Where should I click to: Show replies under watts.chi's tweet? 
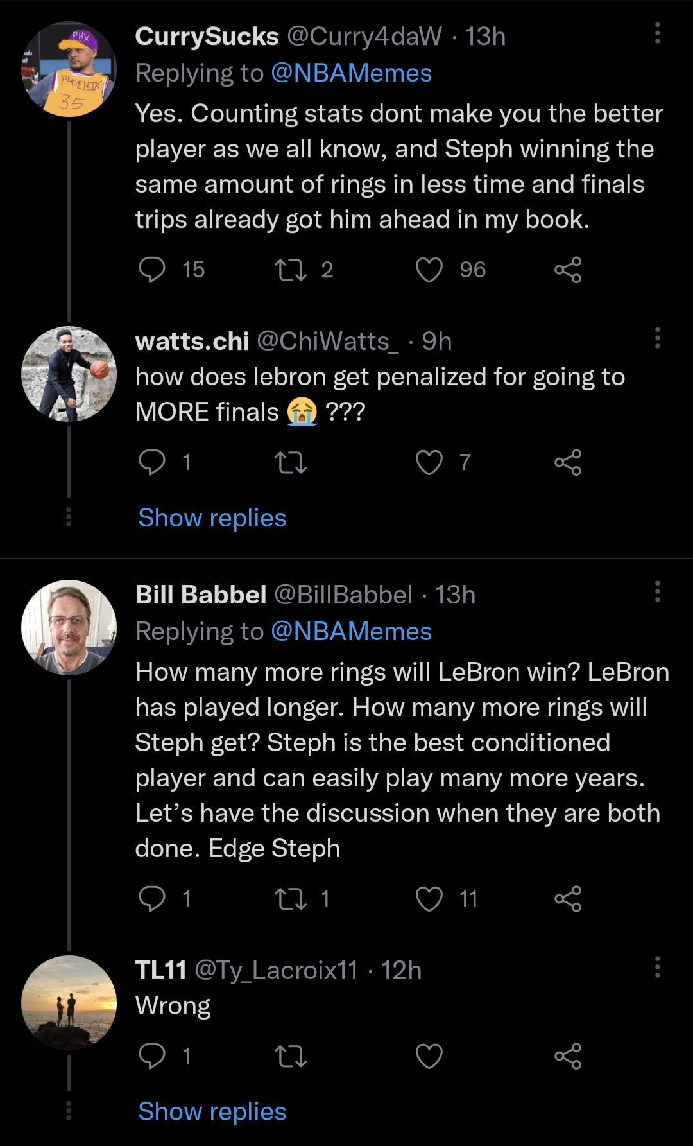tap(212, 518)
